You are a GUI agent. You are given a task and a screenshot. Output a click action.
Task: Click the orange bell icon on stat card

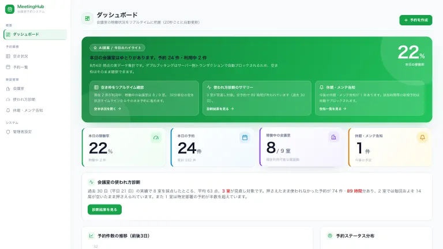422,138
